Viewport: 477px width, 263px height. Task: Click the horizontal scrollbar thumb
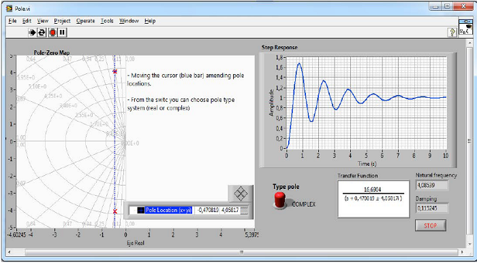click(241, 251)
